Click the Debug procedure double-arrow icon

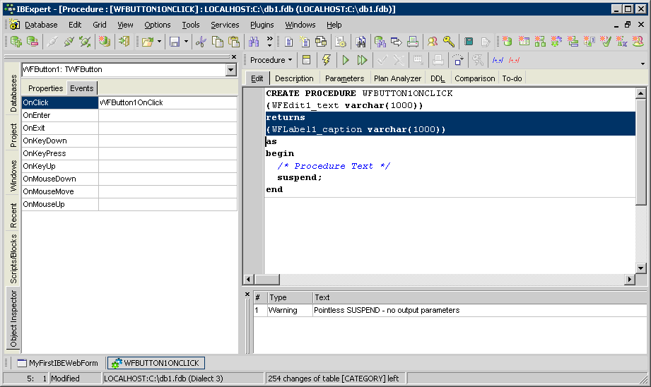click(362, 60)
